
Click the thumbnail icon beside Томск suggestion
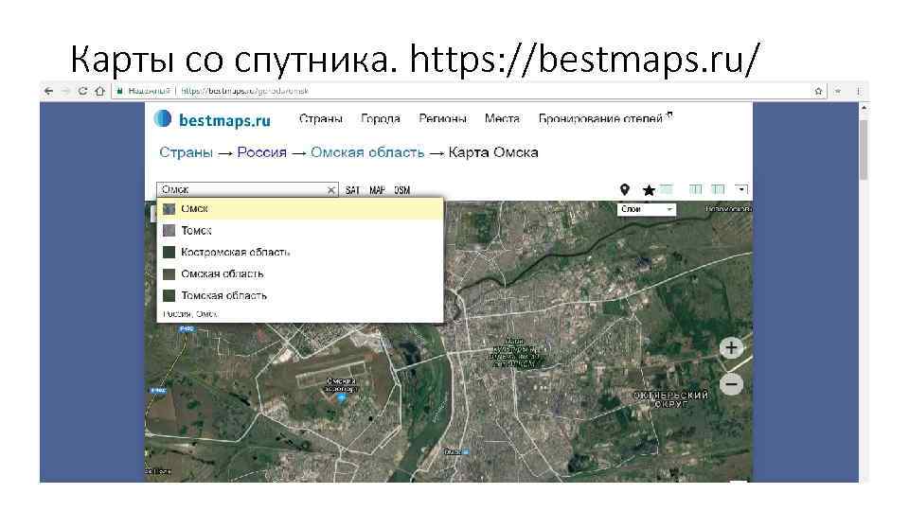(169, 231)
